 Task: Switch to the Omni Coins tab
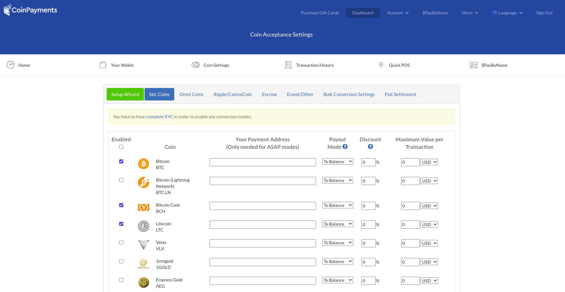click(191, 95)
